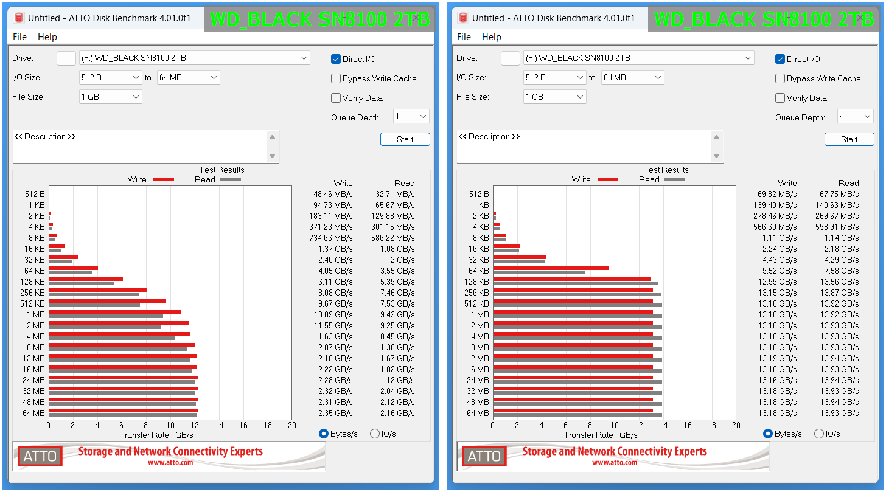Image resolution: width=886 pixels, height=492 pixels.
Task: Click red Write legend swatch, left window
Action: pyautogui.click(x=164, y=179)
